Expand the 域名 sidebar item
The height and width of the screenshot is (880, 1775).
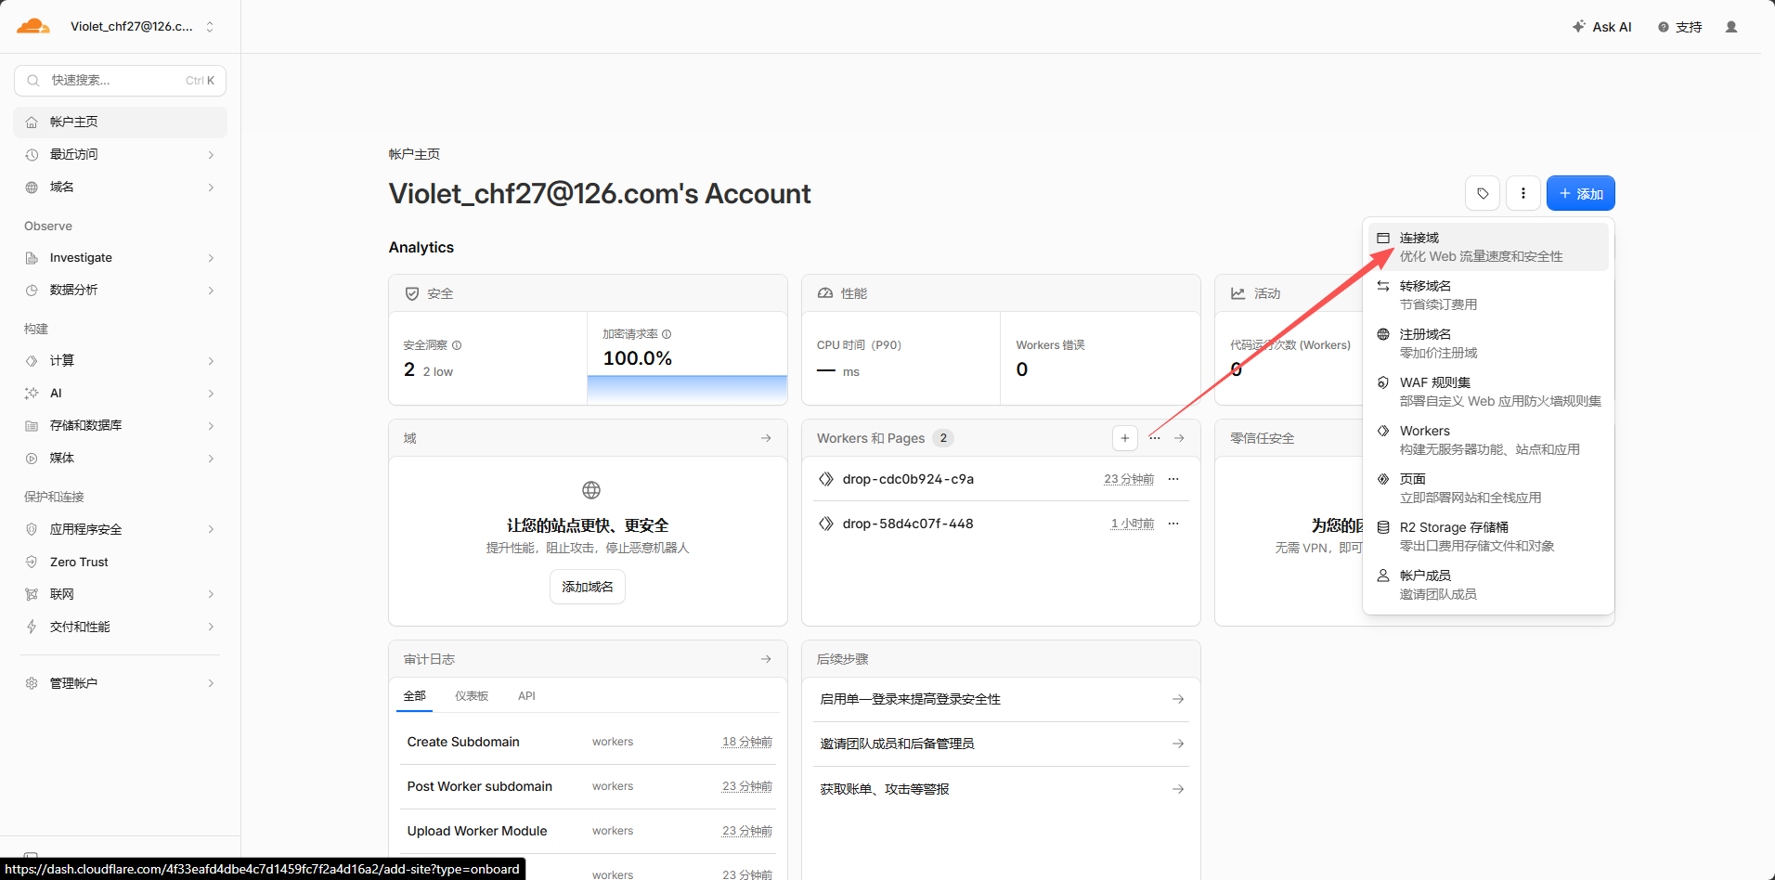coord(120,187)
